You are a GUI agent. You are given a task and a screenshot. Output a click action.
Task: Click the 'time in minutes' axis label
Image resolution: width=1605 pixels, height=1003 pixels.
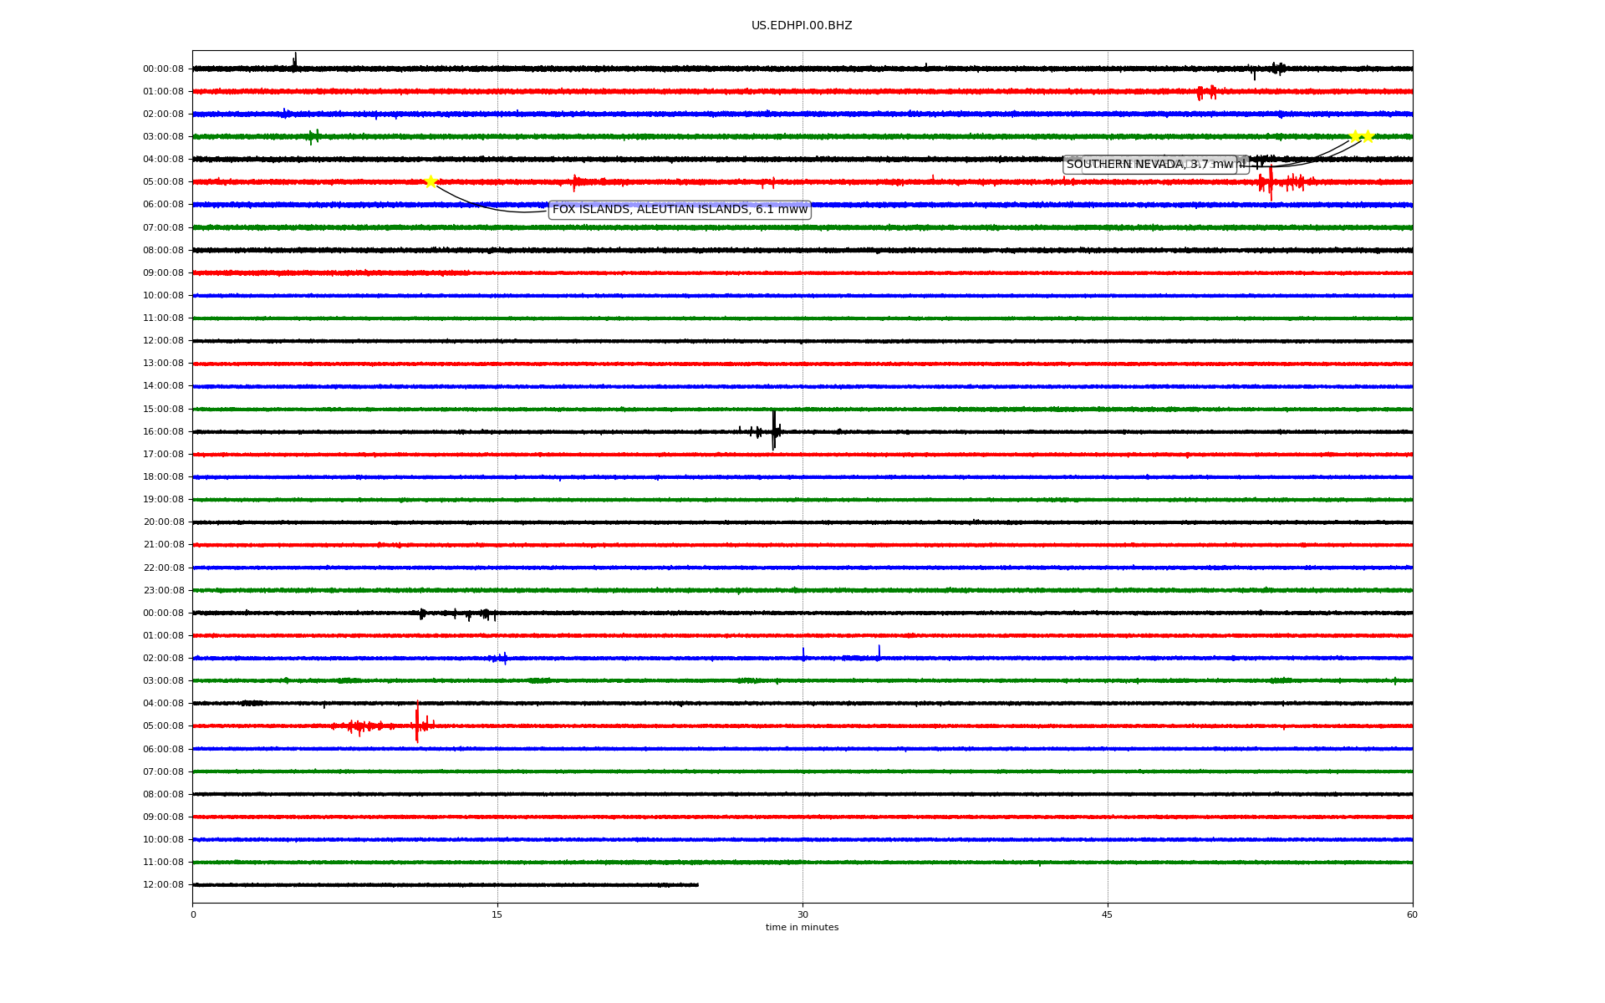click(802, 928)
